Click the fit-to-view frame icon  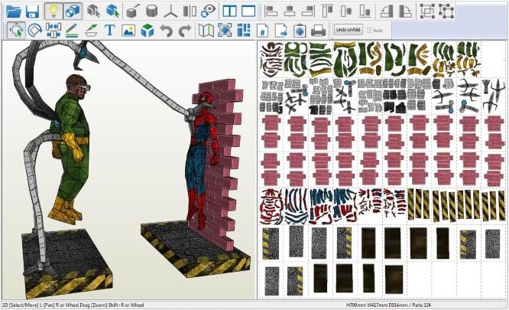(x=225, y=31)
